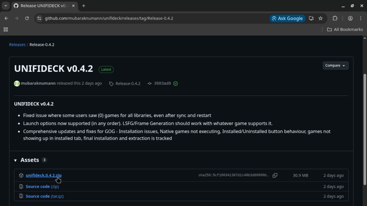
Task: Click the verified badge beside commit 3983ad8
Action: click(175, 83)
